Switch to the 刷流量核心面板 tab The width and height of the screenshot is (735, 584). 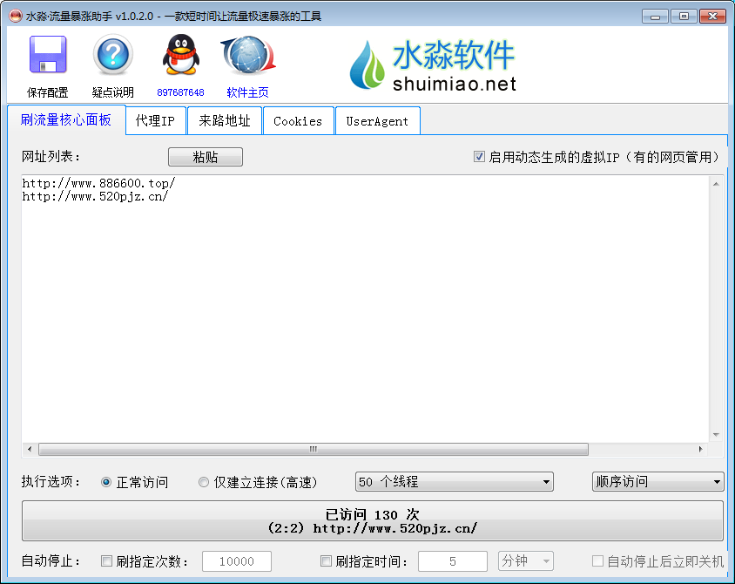click(x=66, y=120)
